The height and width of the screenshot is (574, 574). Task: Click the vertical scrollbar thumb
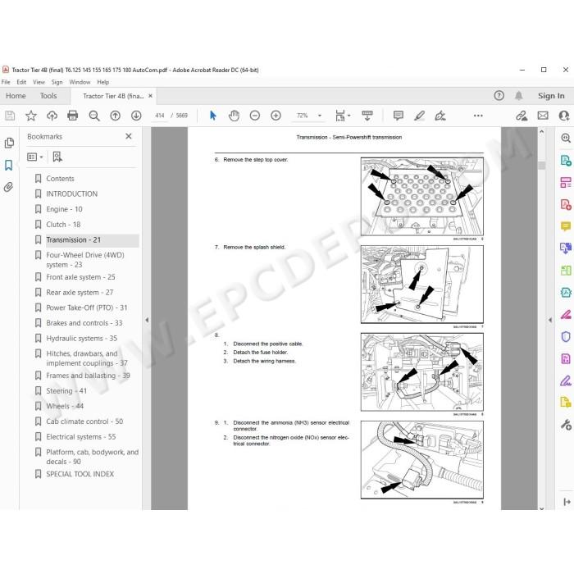pos(542,166)
